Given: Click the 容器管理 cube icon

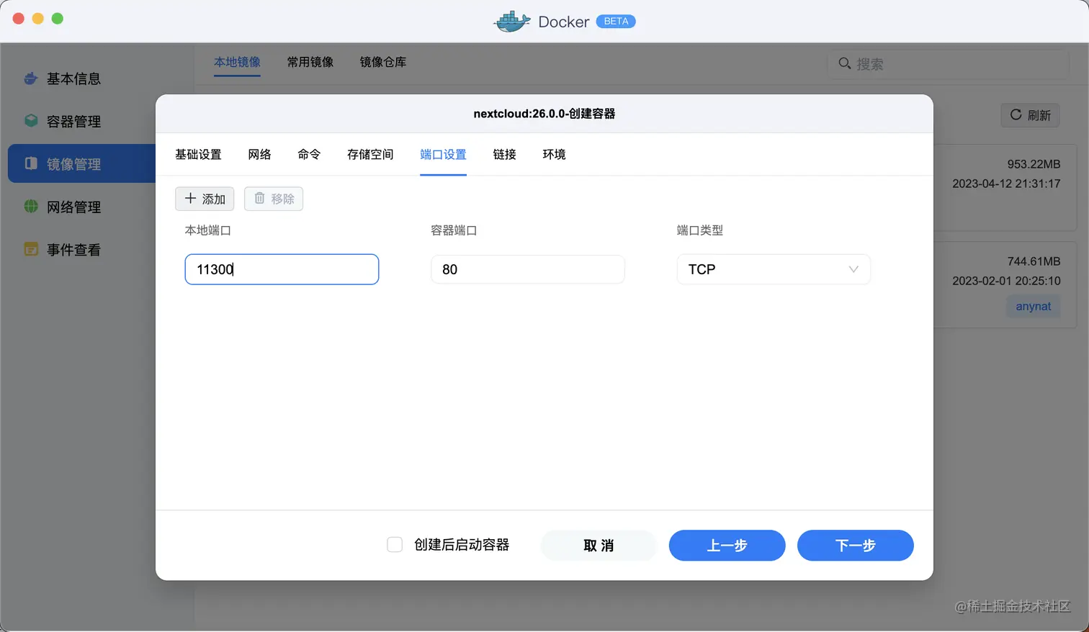Looking at the screenshot, I should click(x=31, y=121).
